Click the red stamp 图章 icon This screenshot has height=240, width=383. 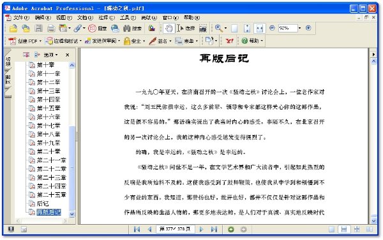98,29
